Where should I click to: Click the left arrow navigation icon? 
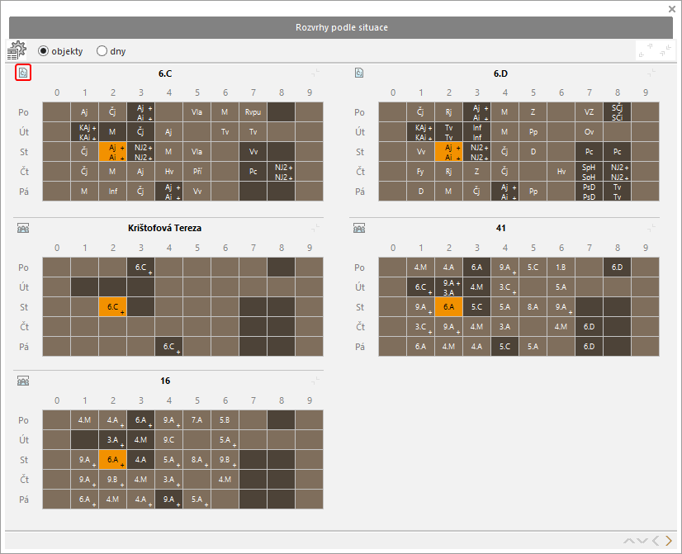tap(656, 541)
